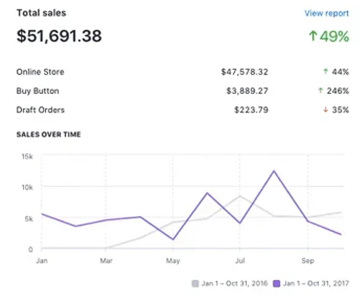The width and height of the screenshot is (360, 296).
Task: Click the gray line's peak at Jul
Action: (240, 196)
